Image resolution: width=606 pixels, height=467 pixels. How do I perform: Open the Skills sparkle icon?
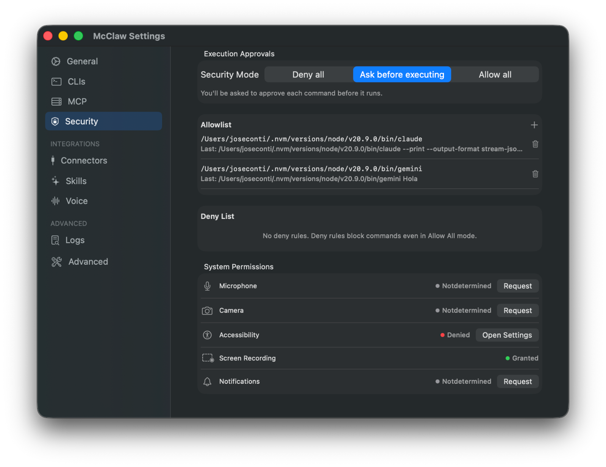pos(55,181)
